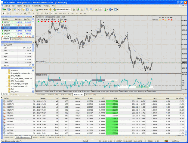Screen dimensions: 188x143
Task: Launch MetaEditor with the yellow diamond icon
Action: tap(50, 10)
